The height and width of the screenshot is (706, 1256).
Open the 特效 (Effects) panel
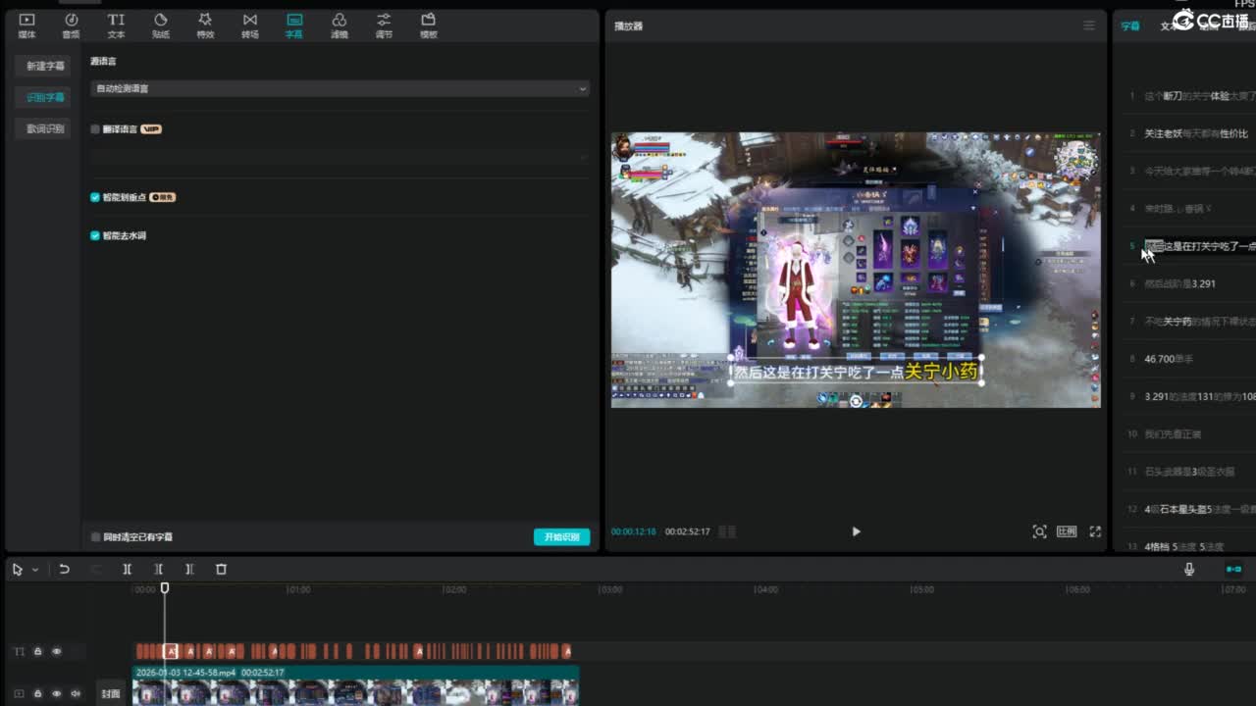point(205,25)
